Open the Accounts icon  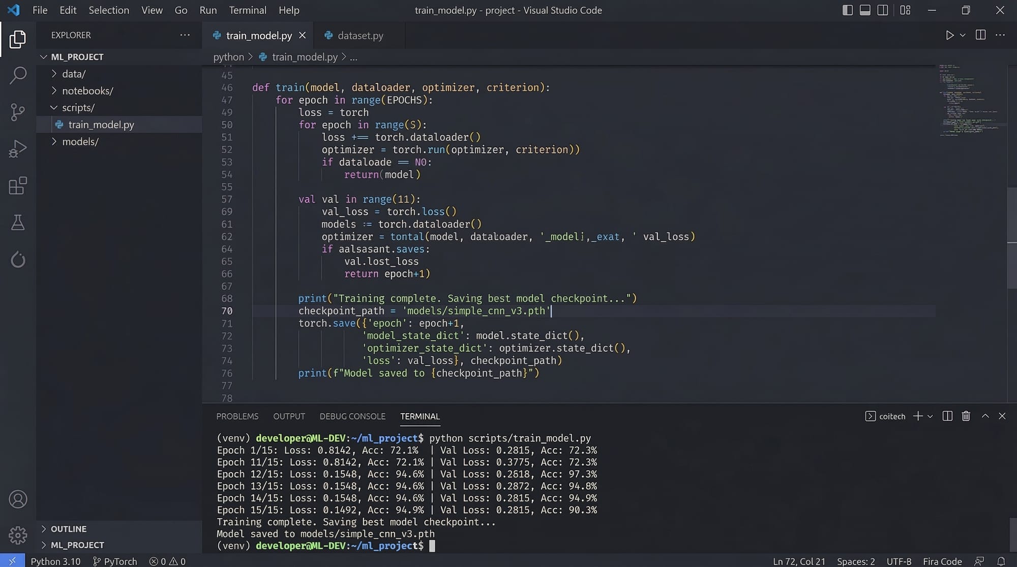[18, 499]
